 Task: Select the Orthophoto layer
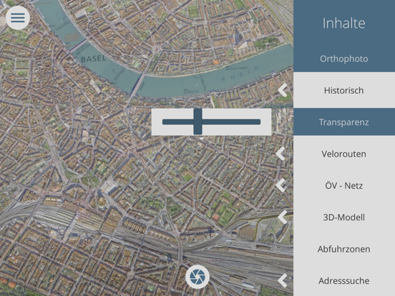click(x=344, y=59)
